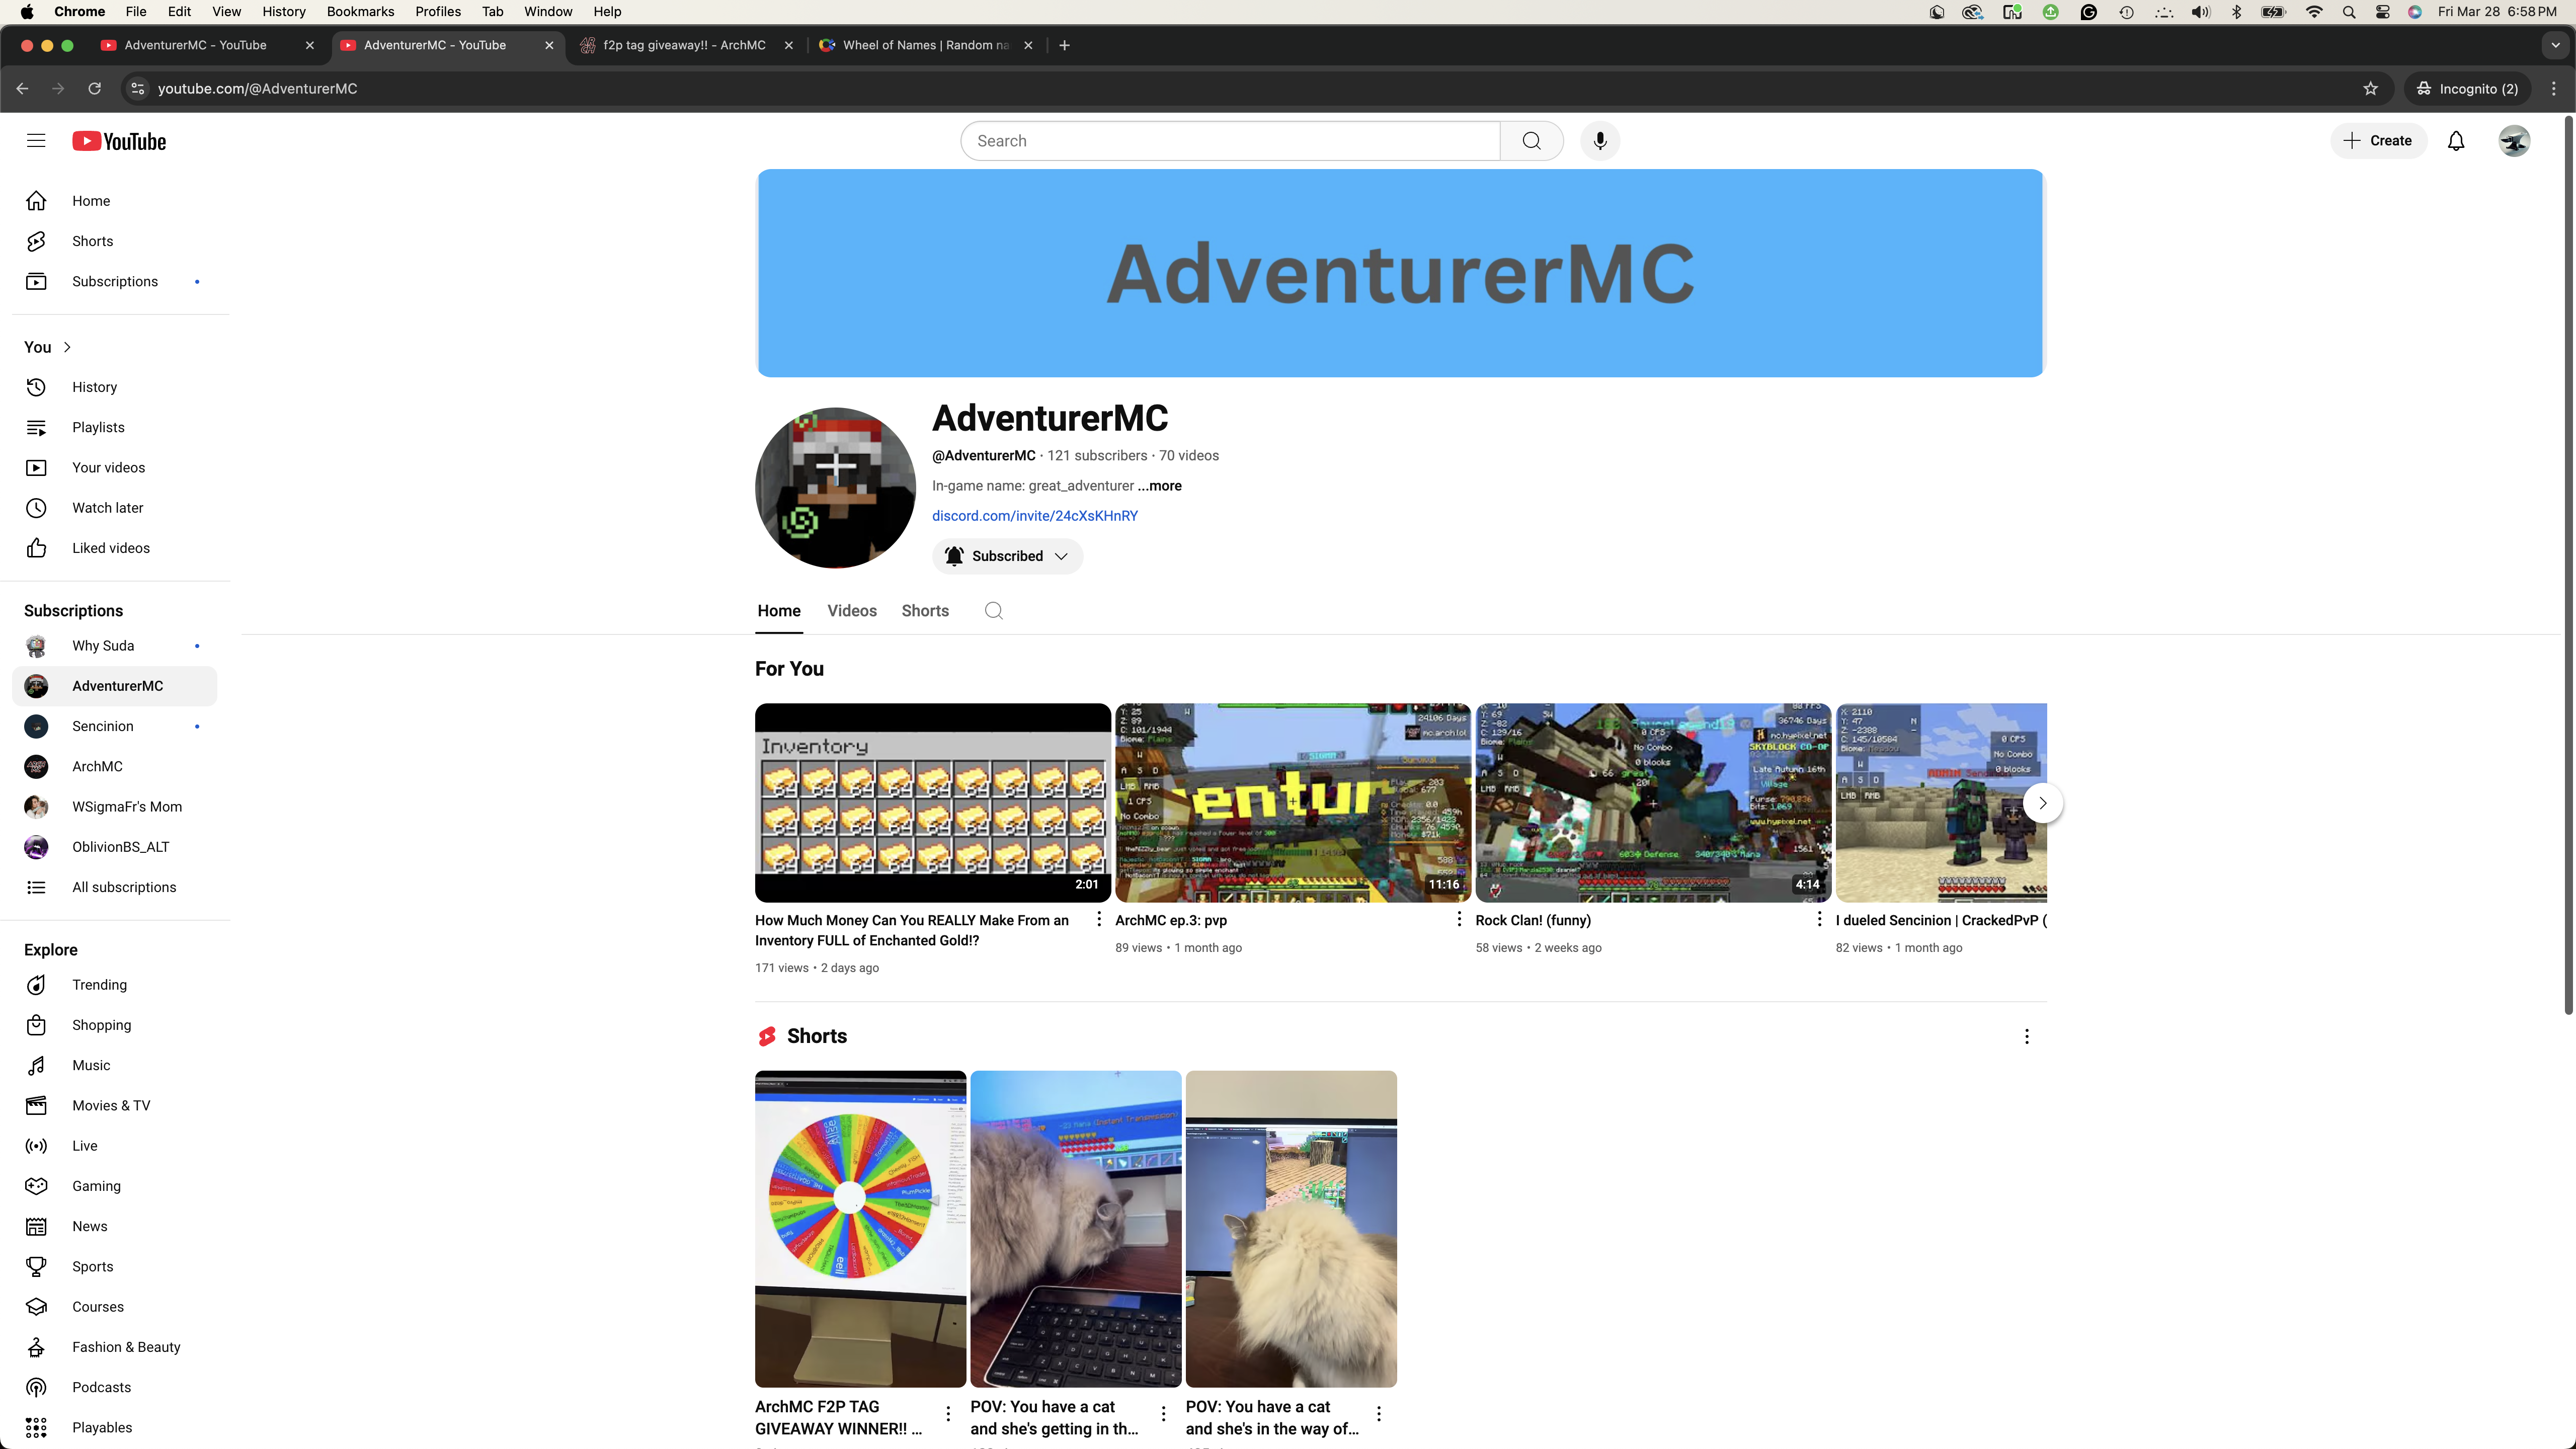Open Shopping in Explore

[x=115, y=1025]
